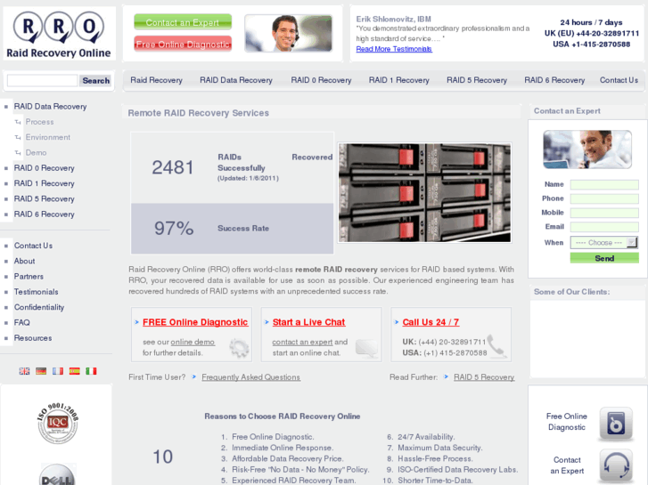
Task: Click the contact an expert text link
Action: [302, 343]
